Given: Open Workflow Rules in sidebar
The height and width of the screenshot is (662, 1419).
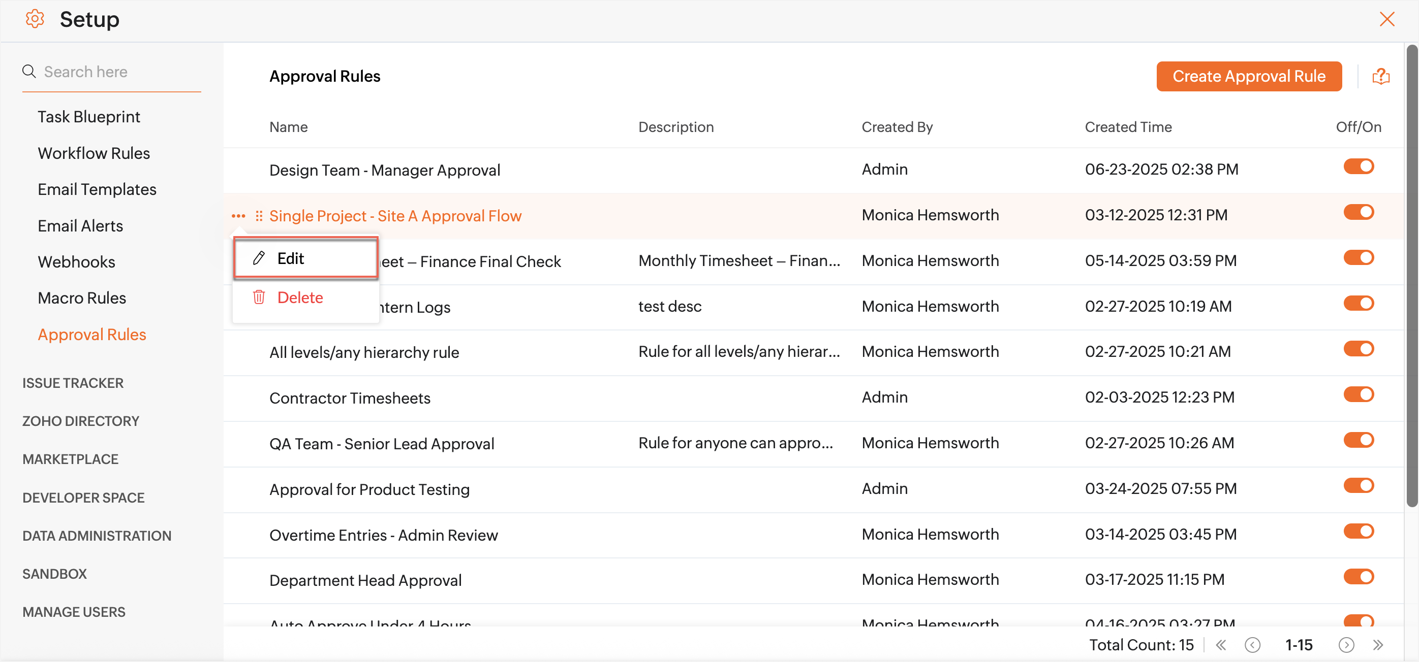Looking at the screenshot, I should [94, 153].
